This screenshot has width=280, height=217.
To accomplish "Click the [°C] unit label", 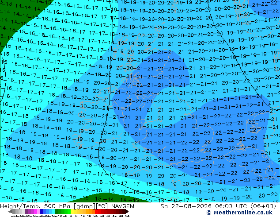I will (102, 206).
